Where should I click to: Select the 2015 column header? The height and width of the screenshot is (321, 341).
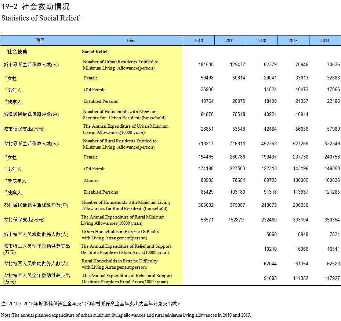[230, 41]
